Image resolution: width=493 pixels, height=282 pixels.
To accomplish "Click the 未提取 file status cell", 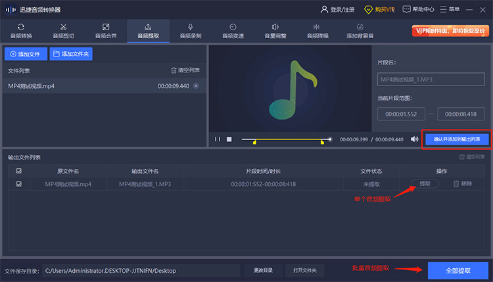I will pyautogui.click(x=371, y=184).
